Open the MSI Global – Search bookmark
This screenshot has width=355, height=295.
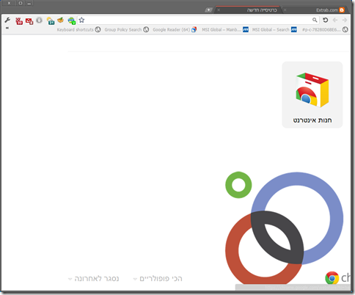pyautogui.click(x=274, y=29)
